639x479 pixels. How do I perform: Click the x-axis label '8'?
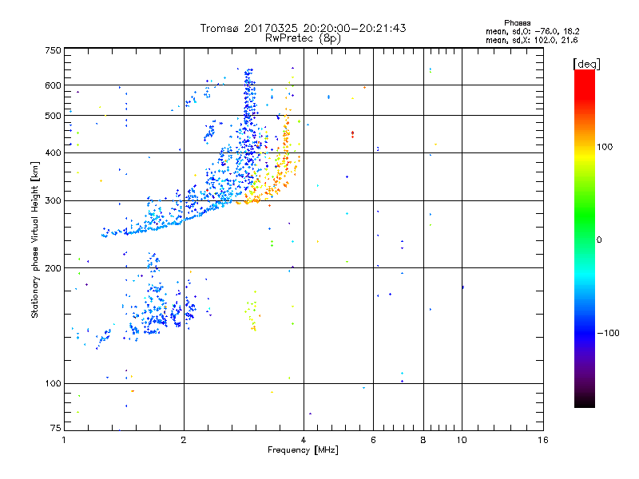(423, 440)
